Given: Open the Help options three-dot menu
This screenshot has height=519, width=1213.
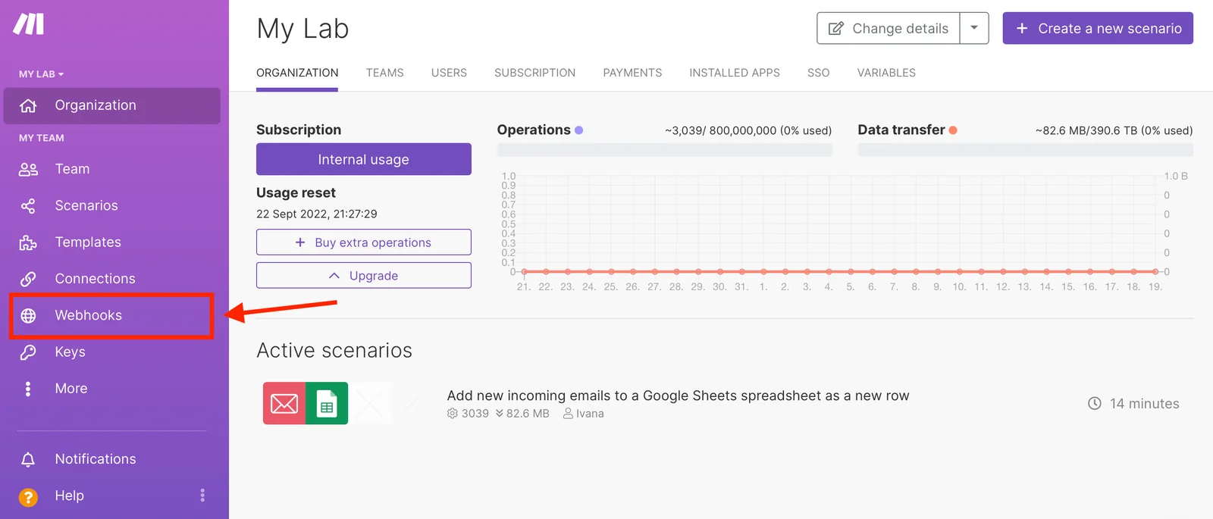Looking at the screenshot, I should (x=202, y=496).
